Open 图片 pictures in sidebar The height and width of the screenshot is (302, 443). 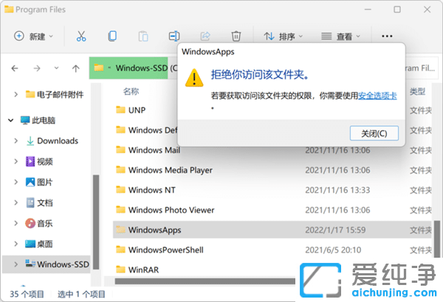point(39,182)
